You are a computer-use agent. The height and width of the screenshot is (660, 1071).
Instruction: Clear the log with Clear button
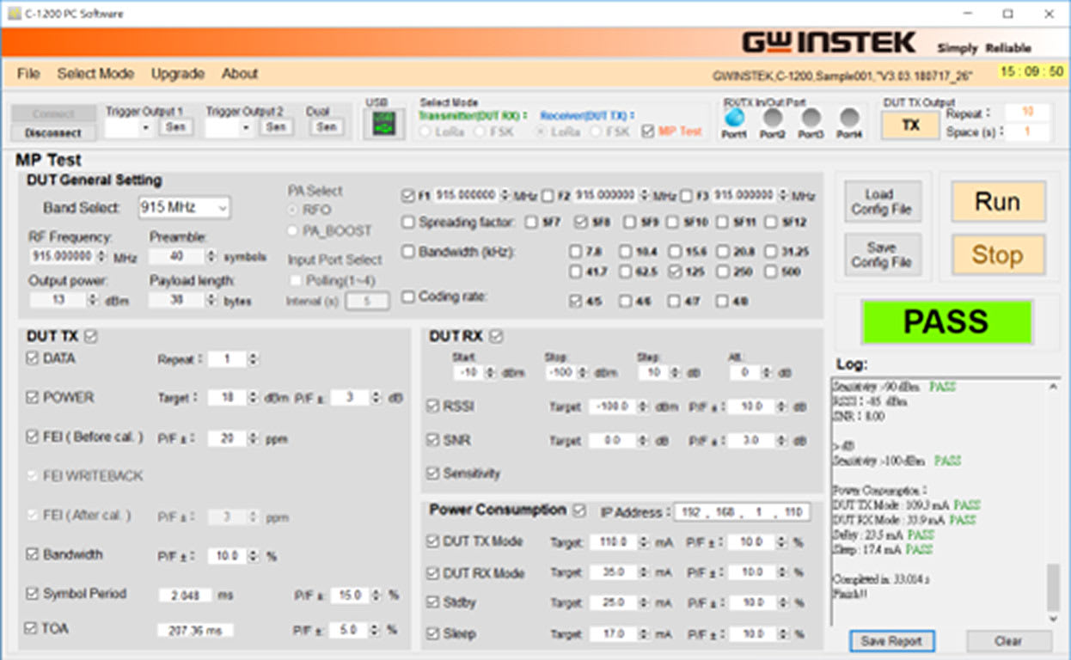tap(1008, 641)
